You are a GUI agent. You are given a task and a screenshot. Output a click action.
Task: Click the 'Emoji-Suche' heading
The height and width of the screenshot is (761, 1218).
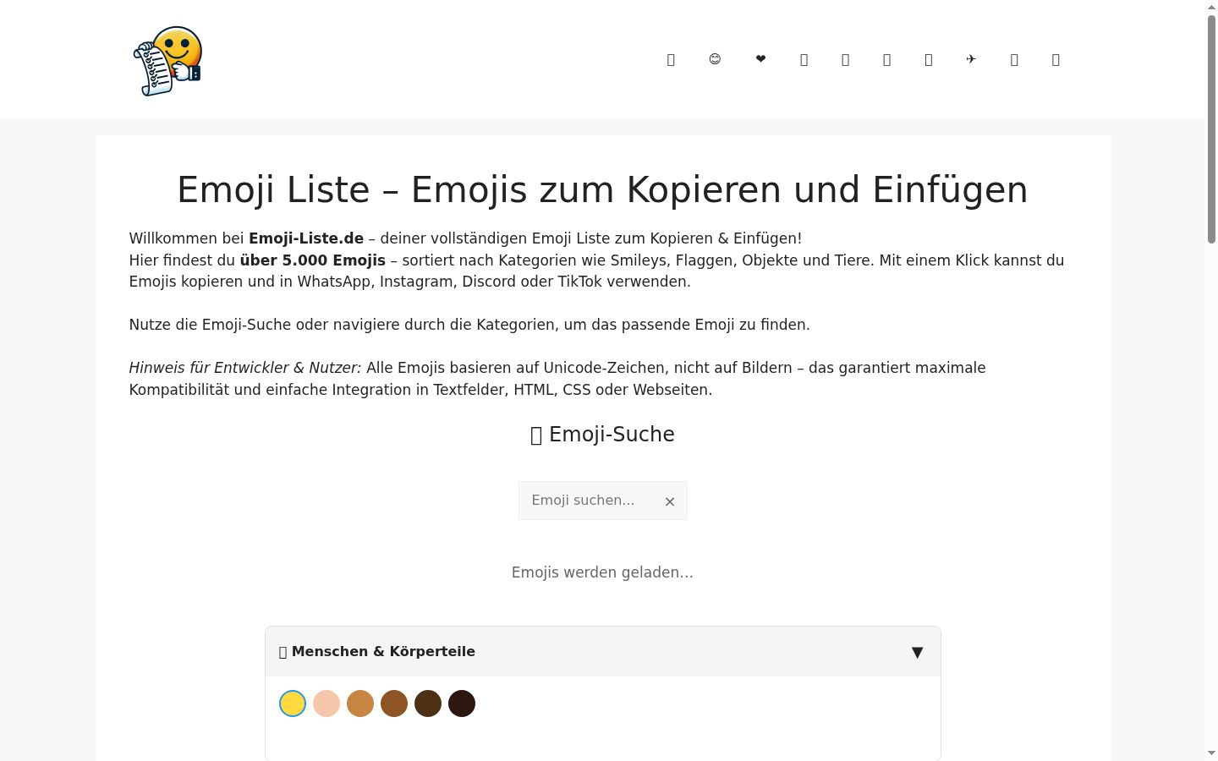602,435
